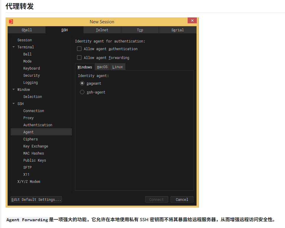The image size is (285, 228).
Task: Collapse the SSH tree node arrow
Action: tap(14, 104)
